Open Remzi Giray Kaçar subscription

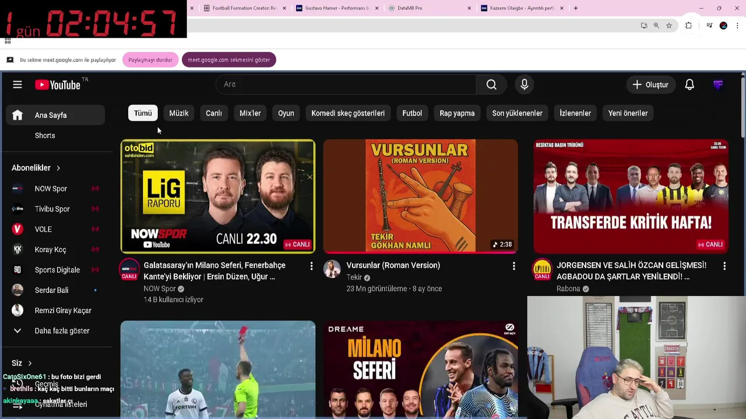pyautogui.click(x=57, y=311)
